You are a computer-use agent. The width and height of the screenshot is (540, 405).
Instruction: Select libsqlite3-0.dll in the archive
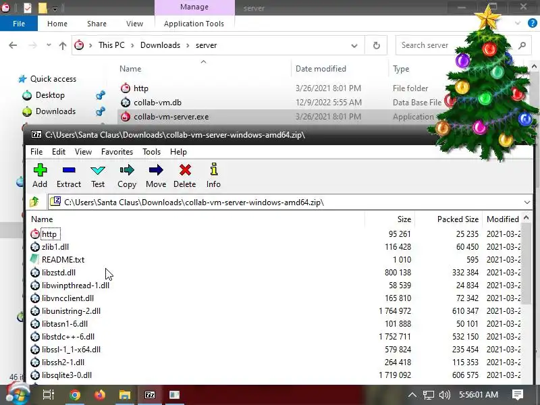click(66, 375)
